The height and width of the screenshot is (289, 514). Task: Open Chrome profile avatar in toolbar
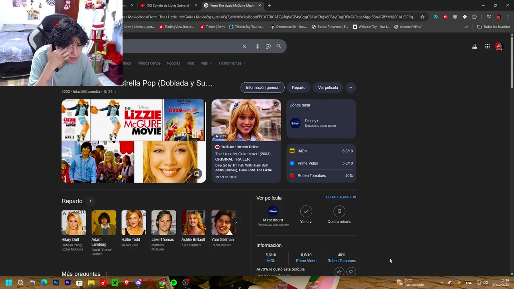pos(498,17)
